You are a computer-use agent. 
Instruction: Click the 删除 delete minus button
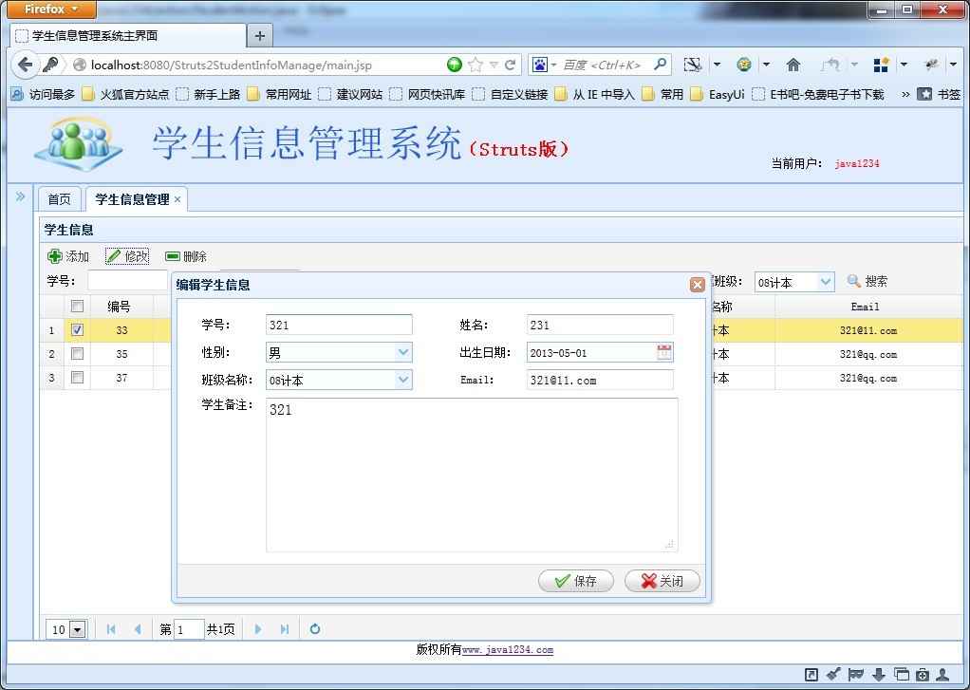tap(186, 256)
